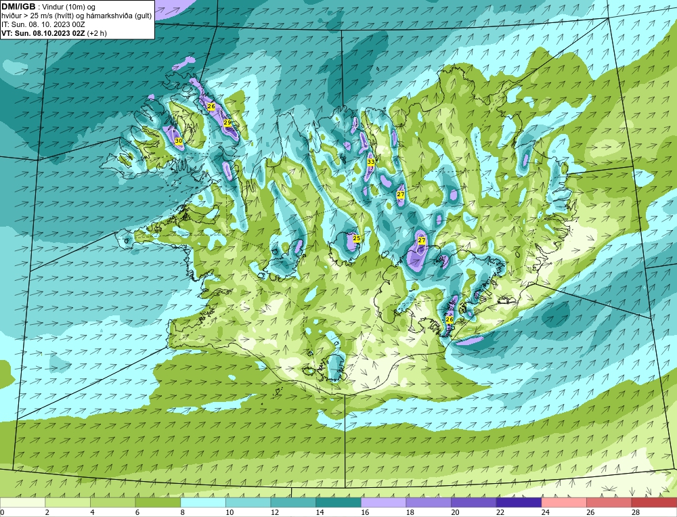The width and height of the screenshot is (677, 517).
Task: Click the initial time line 'IT: Sun. 08. 10. 2023 00Z'
Action: [43, 24]
